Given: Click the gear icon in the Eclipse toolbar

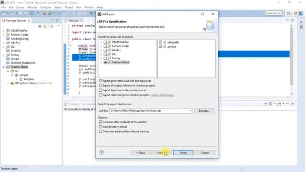Looking at the screenshot, I should 91,13.
